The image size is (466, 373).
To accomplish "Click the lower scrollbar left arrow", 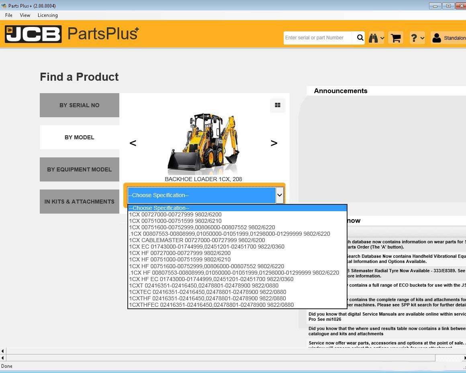I will tap(3, 358).
